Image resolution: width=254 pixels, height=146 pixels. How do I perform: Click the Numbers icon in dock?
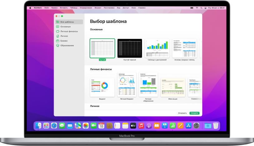[x=173, y=126]
